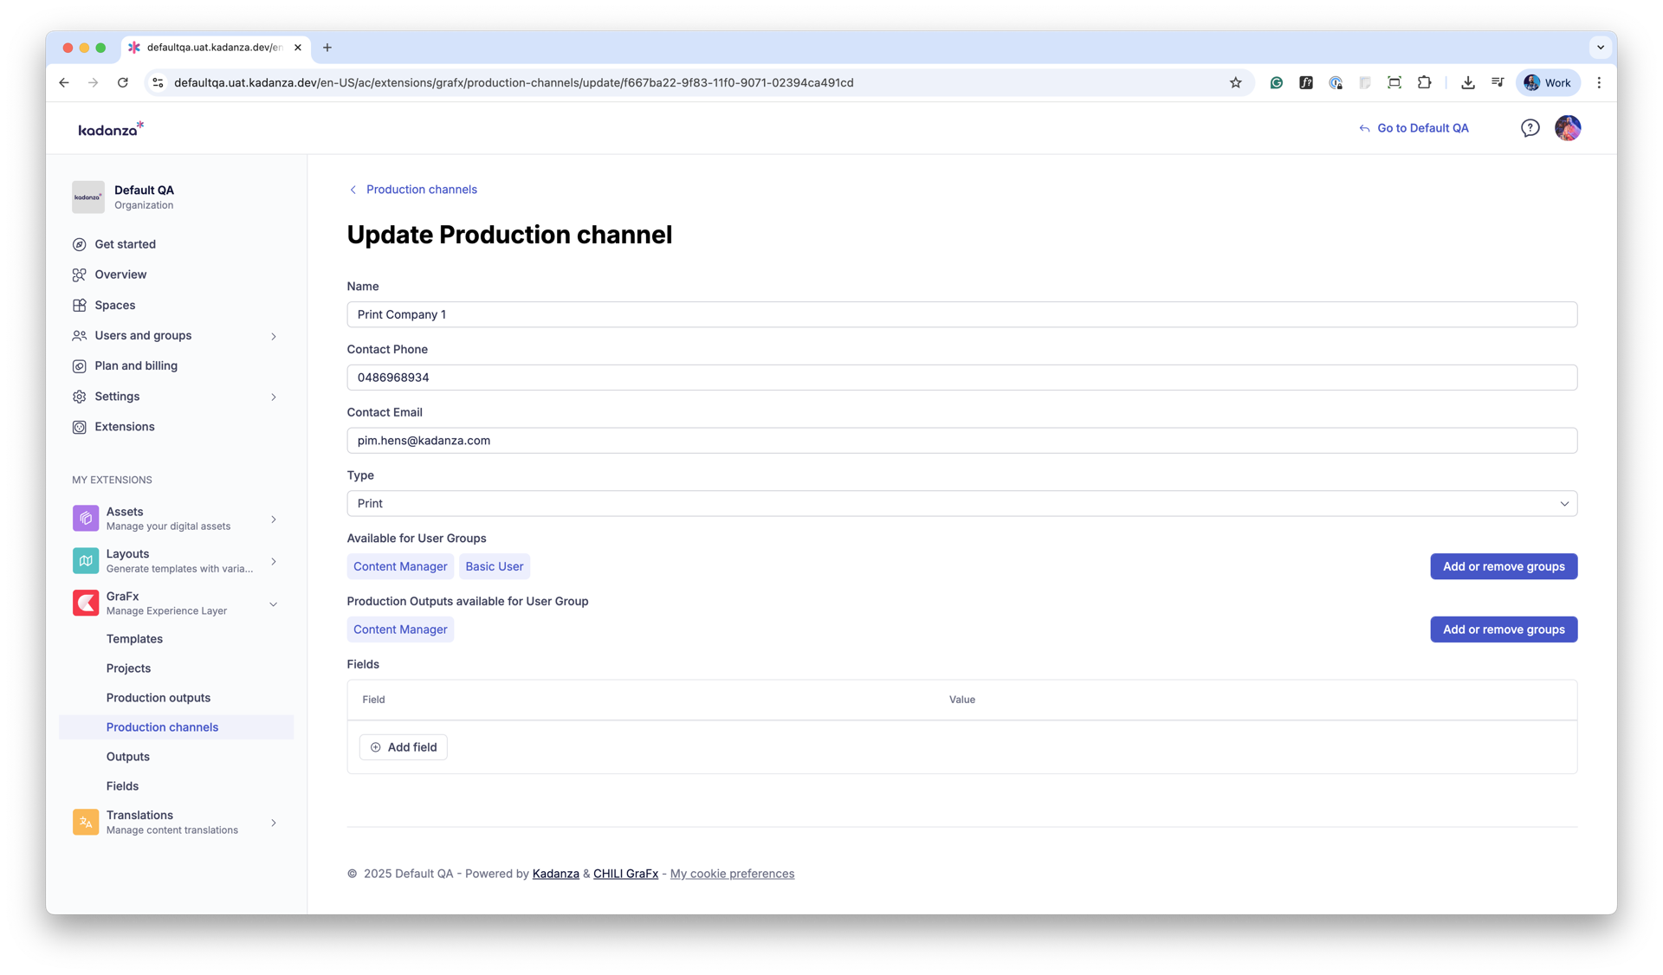The image size is (1663, 975).
Task: Expand Users and groups submenu
Action: 273,336
